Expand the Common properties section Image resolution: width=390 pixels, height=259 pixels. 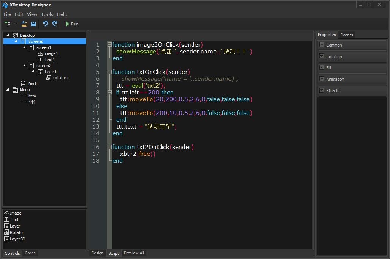coord(322,45)
